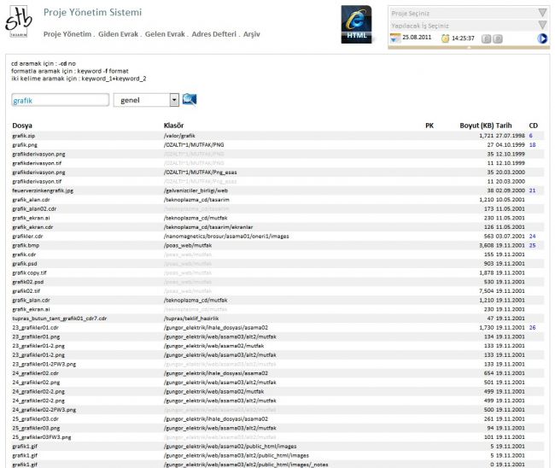Open the Giden Evrak menu
Image resolution: width=555 pixels, height=468 pixels.
[x=119, y=34]
